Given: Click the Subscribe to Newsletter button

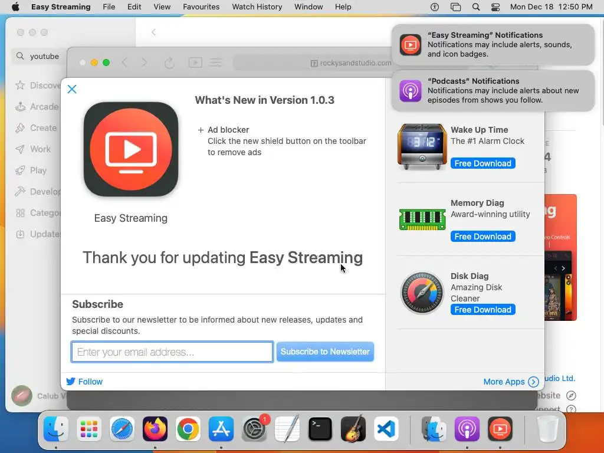Looking at the screenshot, I should pos(325,352).
